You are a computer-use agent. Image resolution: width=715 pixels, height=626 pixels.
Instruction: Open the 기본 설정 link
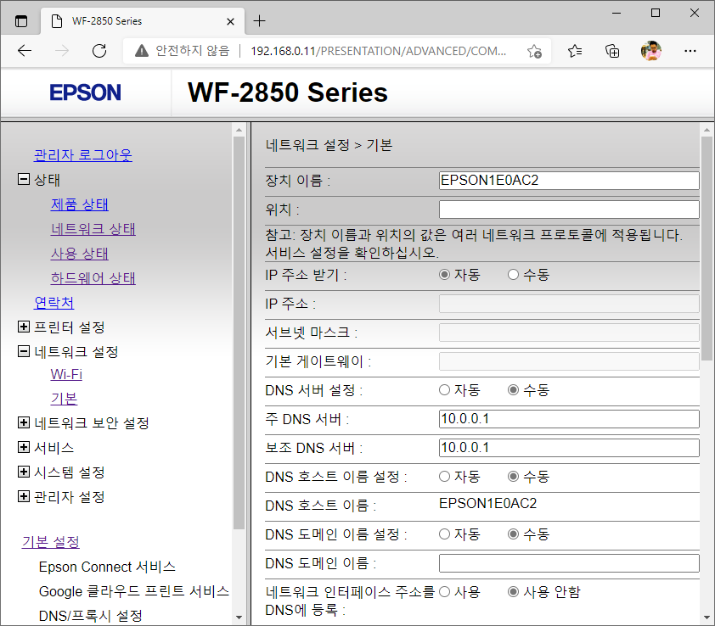point(51,542)
